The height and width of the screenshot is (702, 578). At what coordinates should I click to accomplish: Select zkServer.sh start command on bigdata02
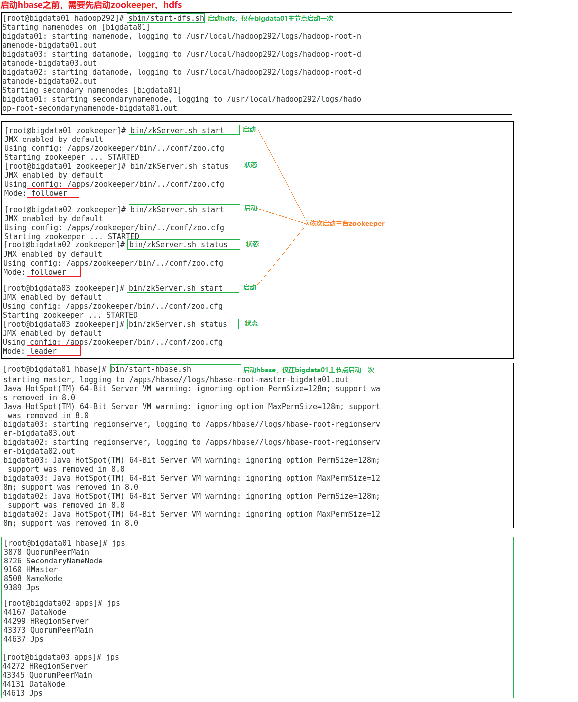[x=184, y=209]
